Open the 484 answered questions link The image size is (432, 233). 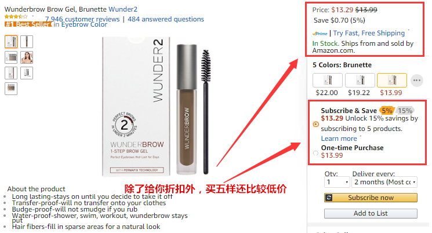[166, 19]
